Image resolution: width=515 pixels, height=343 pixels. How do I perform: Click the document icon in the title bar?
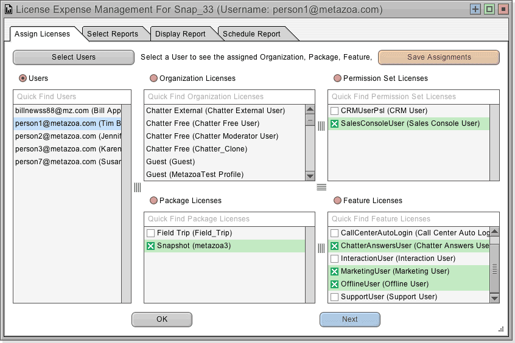coord(9,10)
